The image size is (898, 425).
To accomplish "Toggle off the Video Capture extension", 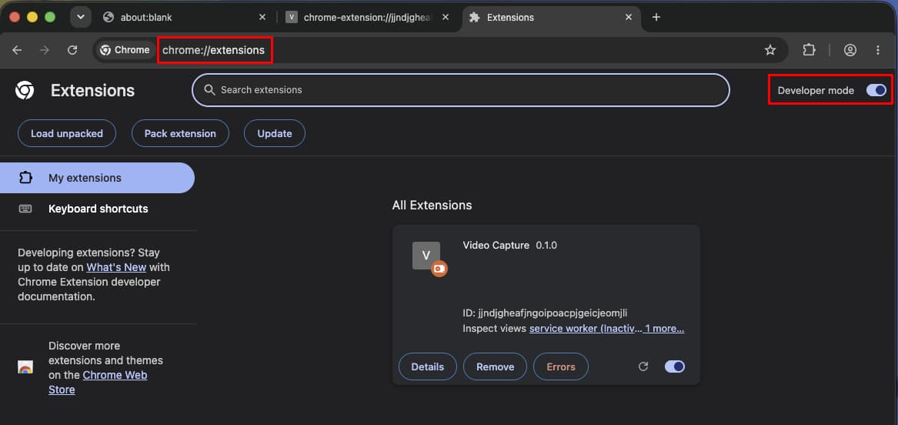I will click(x=675, y=366).
